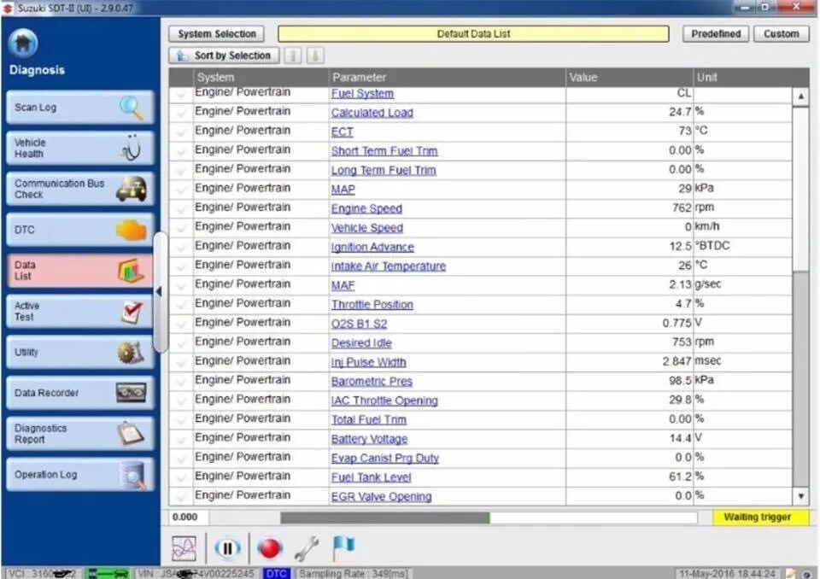This screenshot has height=579, width=820.
Task: Open Diagnostics Report
Action: tap(80, 434)
